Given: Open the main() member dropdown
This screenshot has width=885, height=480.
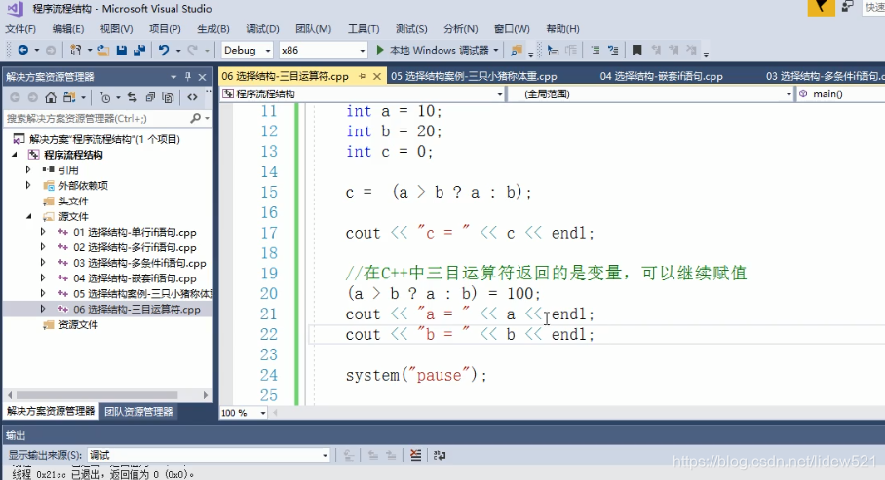Looking at the screenshot, I should click(840, 94).
